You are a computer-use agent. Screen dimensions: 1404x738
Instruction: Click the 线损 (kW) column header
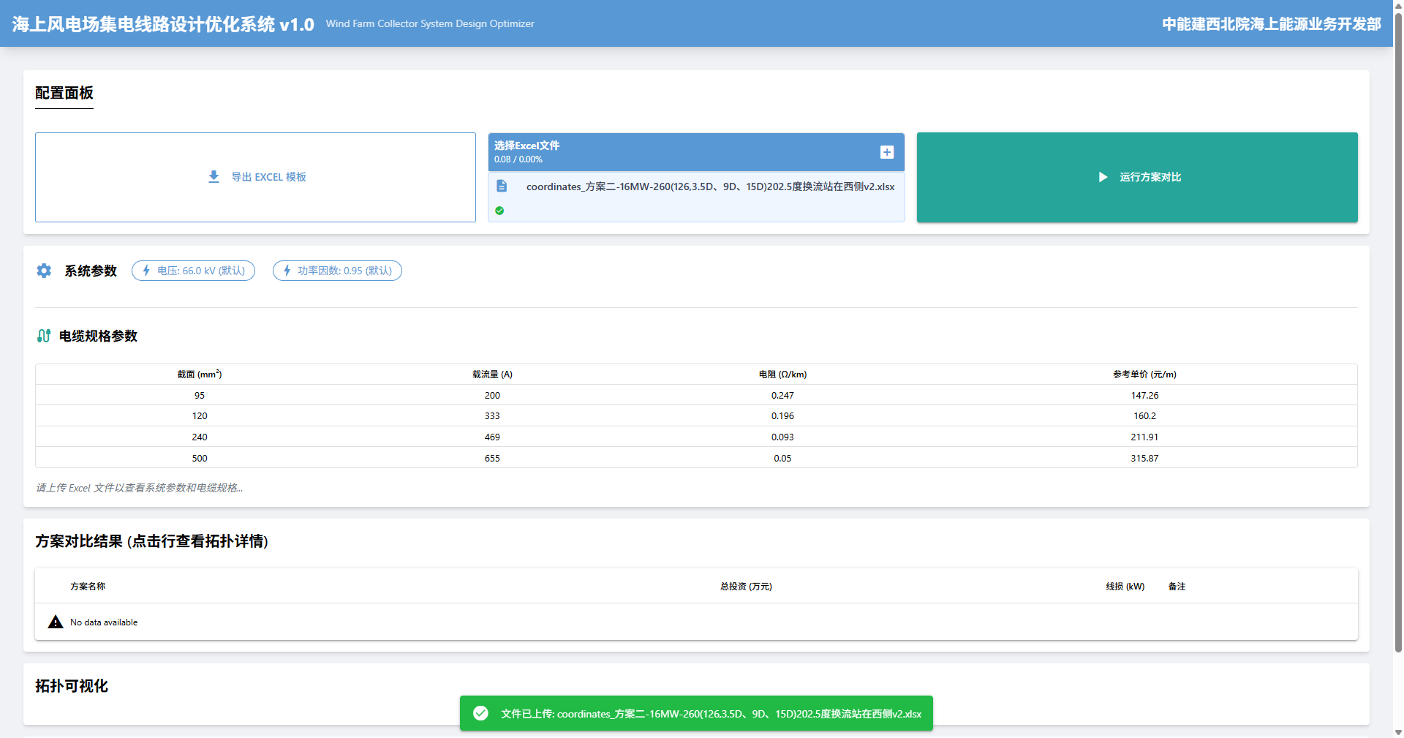tap(1125, 587)
